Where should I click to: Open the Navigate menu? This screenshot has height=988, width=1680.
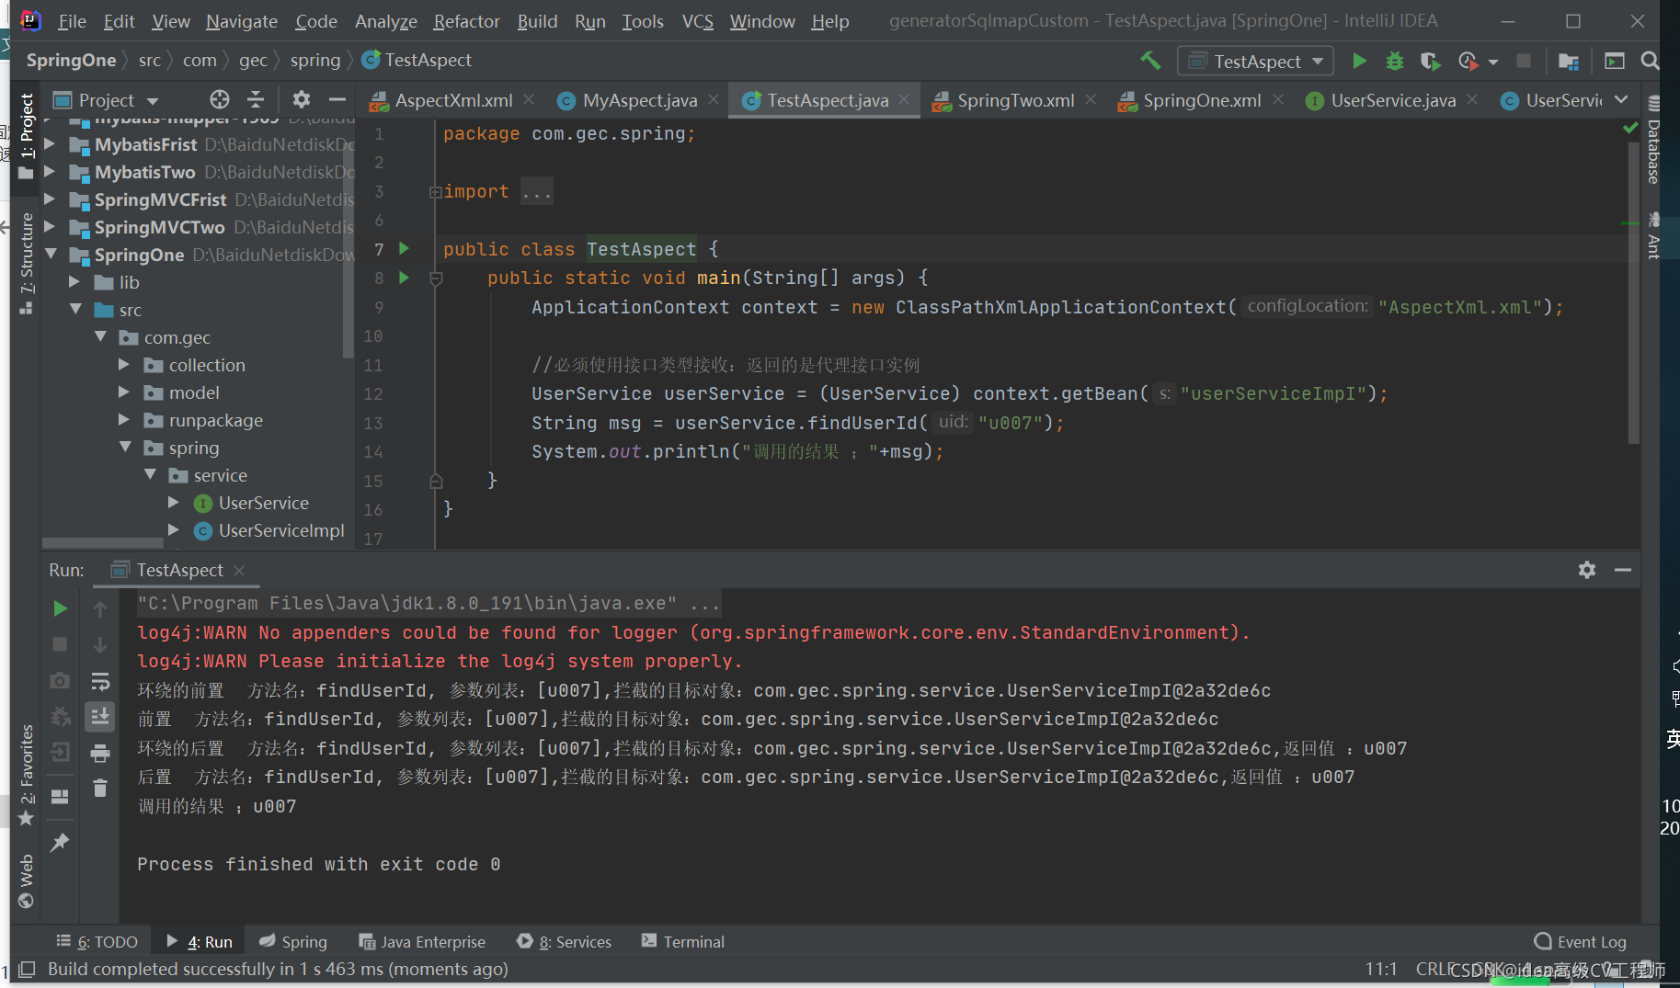242,21
